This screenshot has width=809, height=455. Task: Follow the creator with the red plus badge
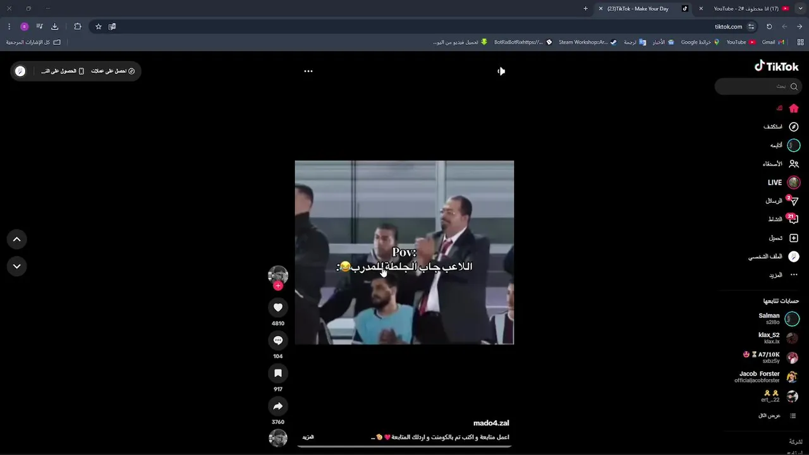point(278,286)
